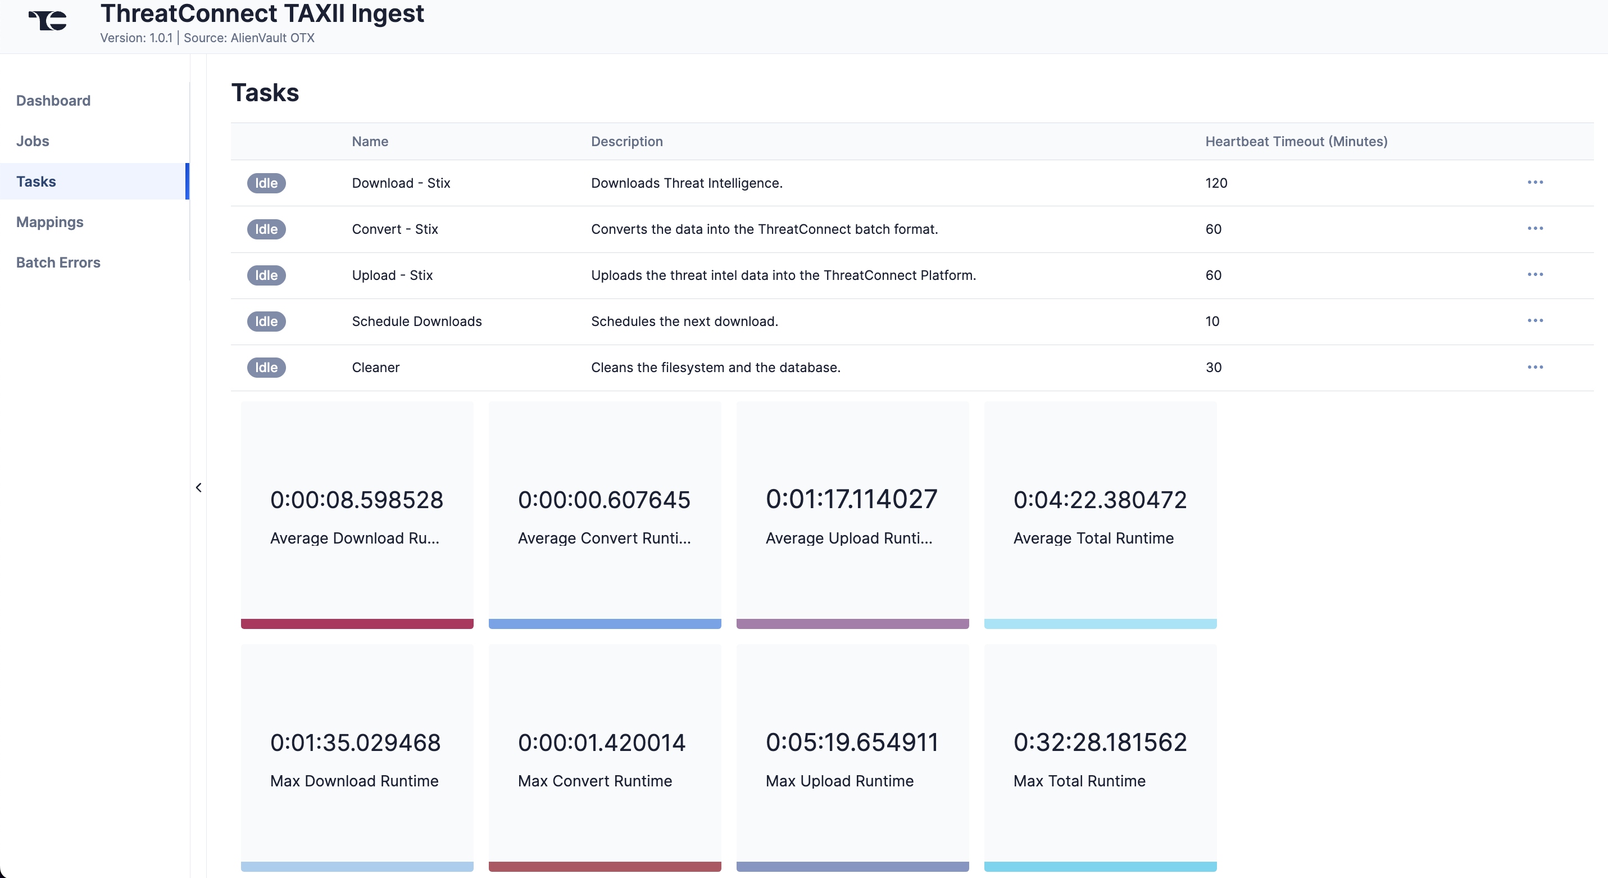Go to the Dashboard page
Viewport: 1608px width, 878px height.
click(53, 101)
